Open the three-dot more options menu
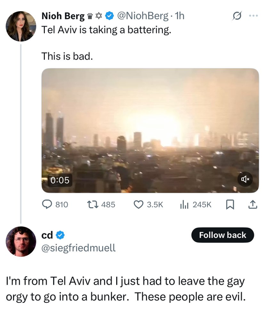The width and height of the screenshot is (265, 320). coord(253,15)
